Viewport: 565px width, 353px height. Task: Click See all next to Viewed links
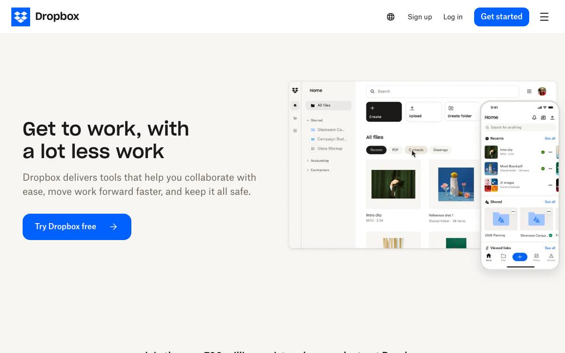tap(550, 248)
